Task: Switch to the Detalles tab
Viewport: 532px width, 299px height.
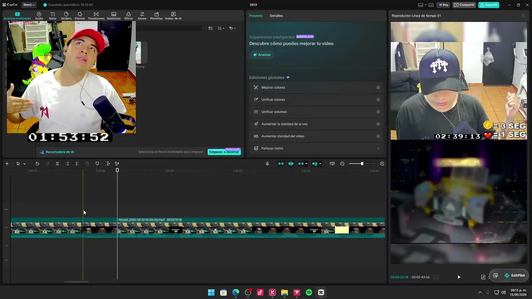Action: click(x=276, y=16)
